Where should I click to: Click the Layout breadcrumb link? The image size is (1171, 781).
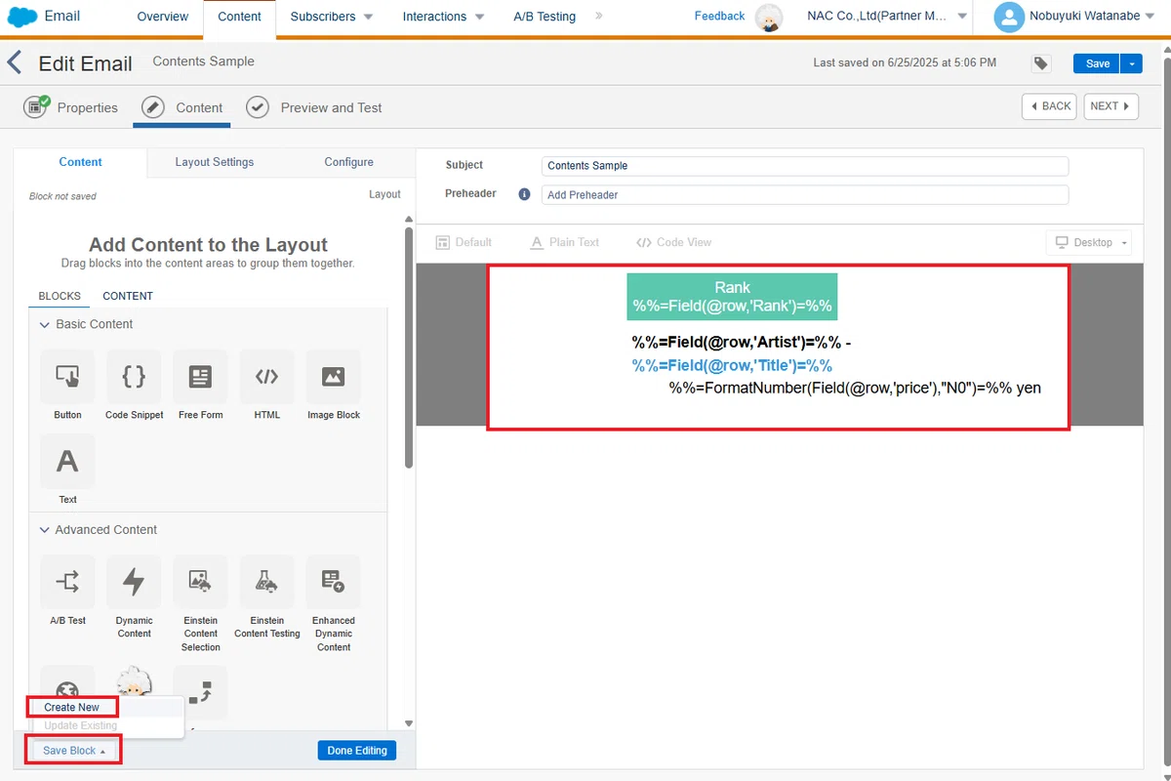pyautogui.click(x=384, y=194)
